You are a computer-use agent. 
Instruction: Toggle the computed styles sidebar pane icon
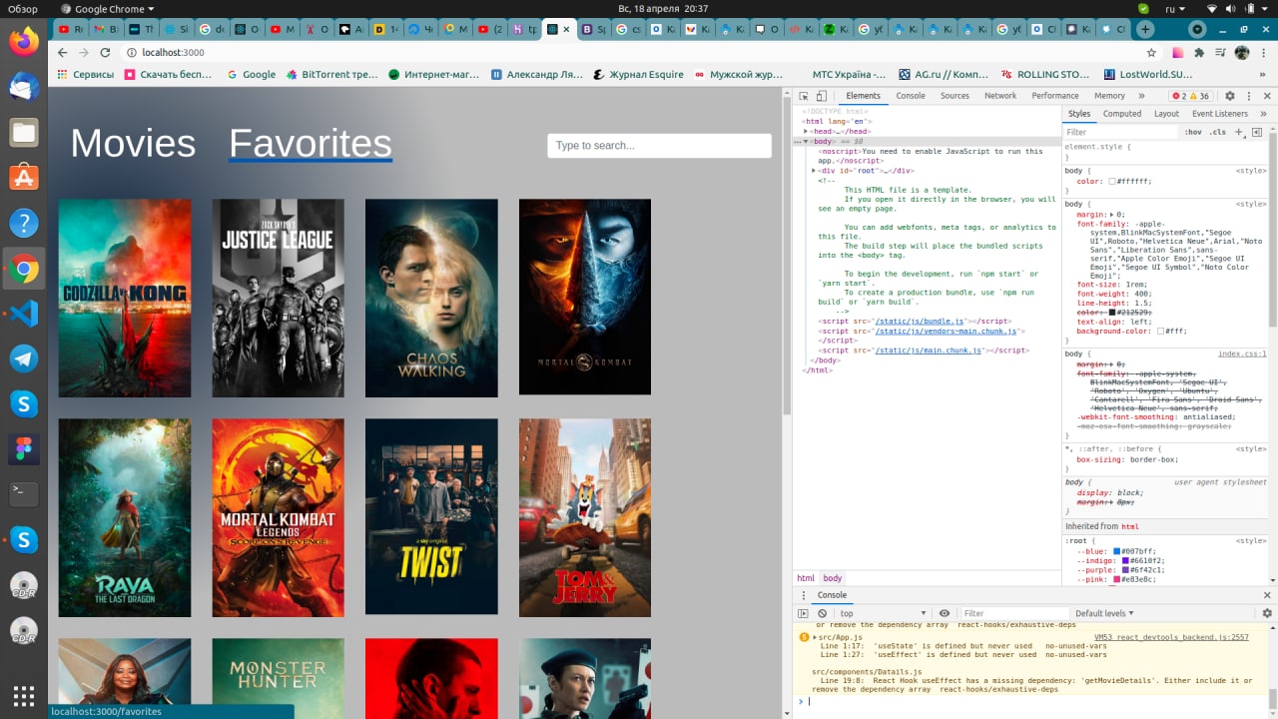pos(1257,132)
